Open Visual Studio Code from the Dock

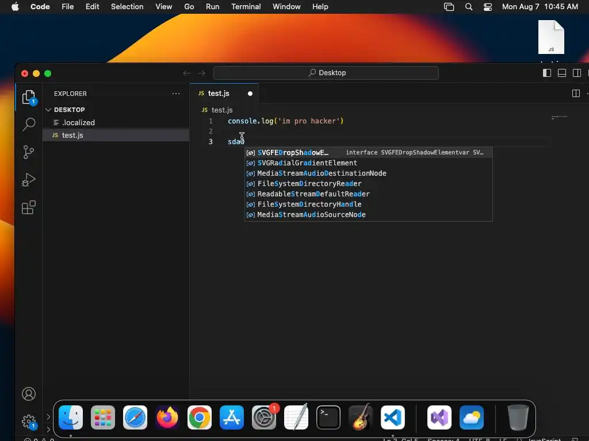point(392,417)
